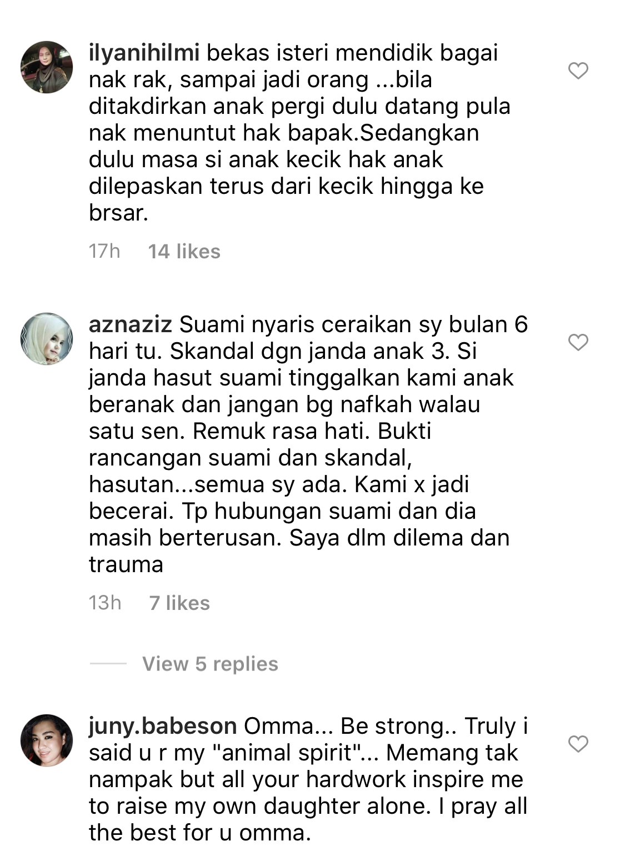
Task: Open juny.babeson's profile picture
Action: 47,740
